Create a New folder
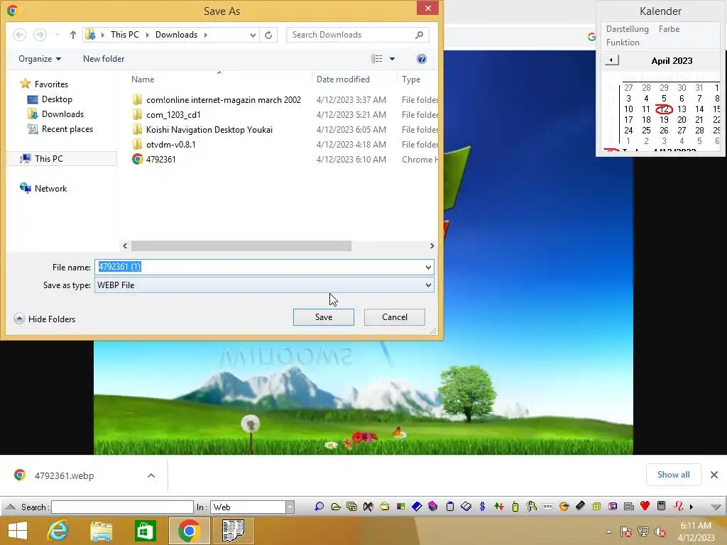This screenshot has height=545, width=727. pyautogui.click(x=104, y=59)
